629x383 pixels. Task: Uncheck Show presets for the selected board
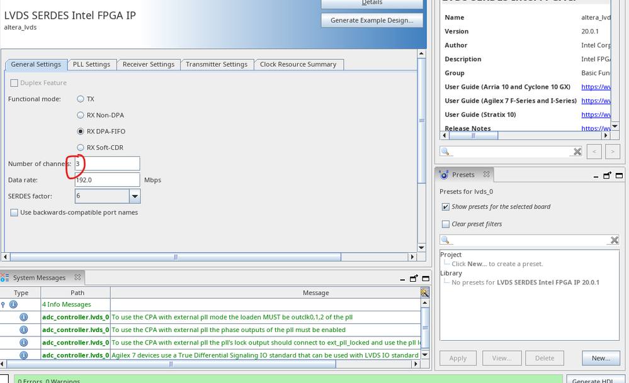(x=445, y=207)
